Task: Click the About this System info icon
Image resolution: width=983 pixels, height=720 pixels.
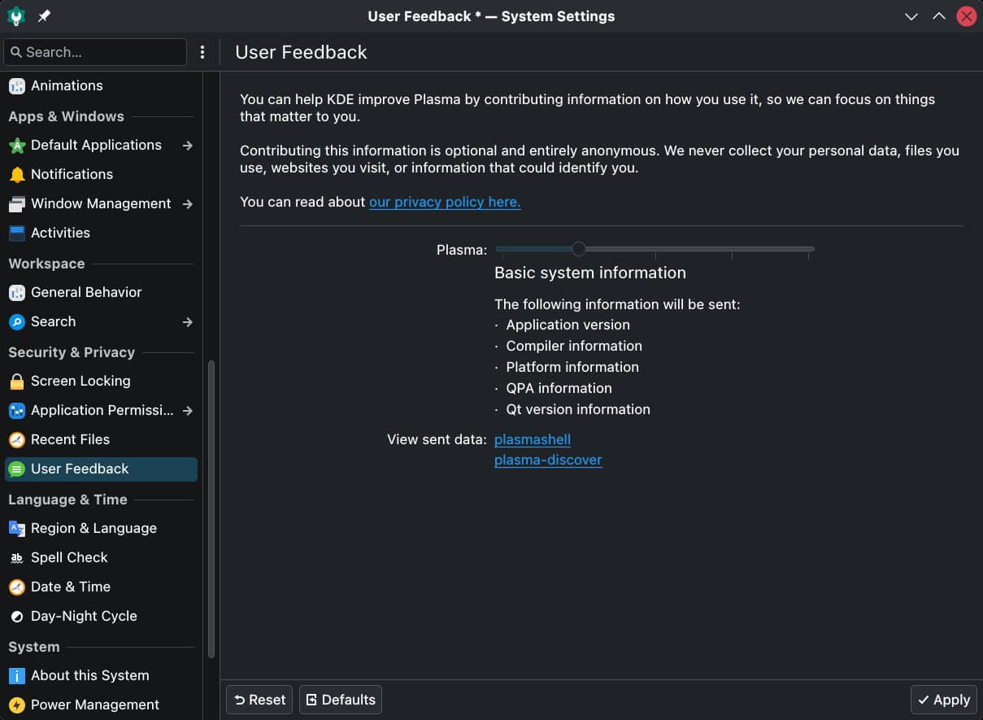Action: (x=16, y=675)
